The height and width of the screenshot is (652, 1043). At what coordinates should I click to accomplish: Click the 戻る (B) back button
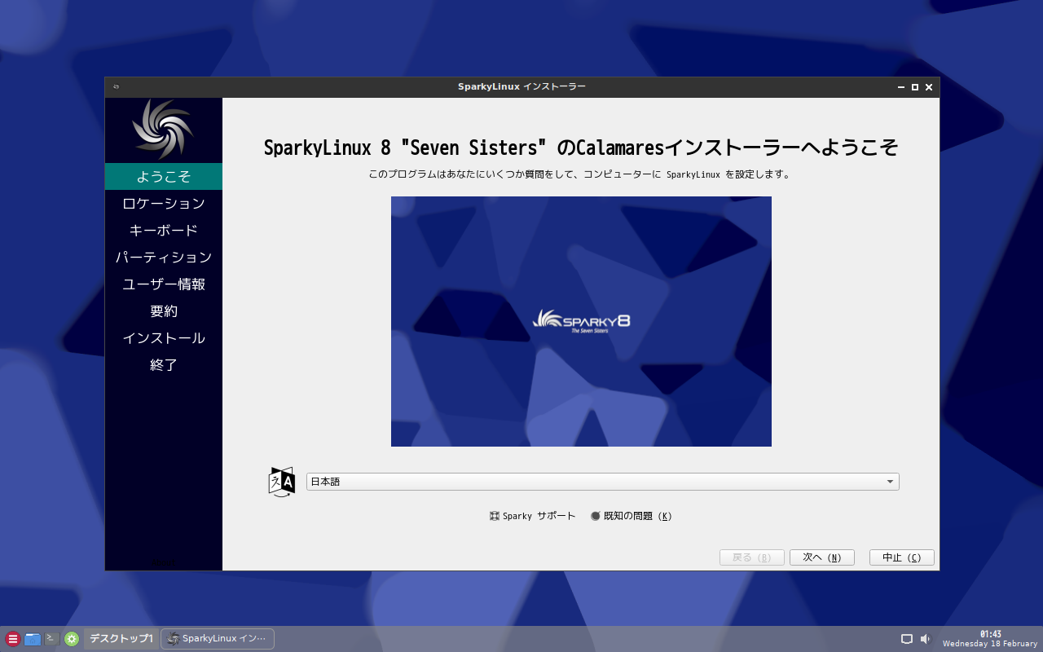[x=751, y=557]
